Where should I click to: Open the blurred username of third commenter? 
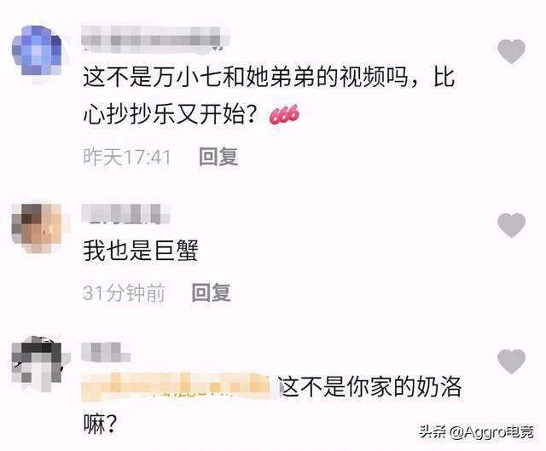(106, 352)
